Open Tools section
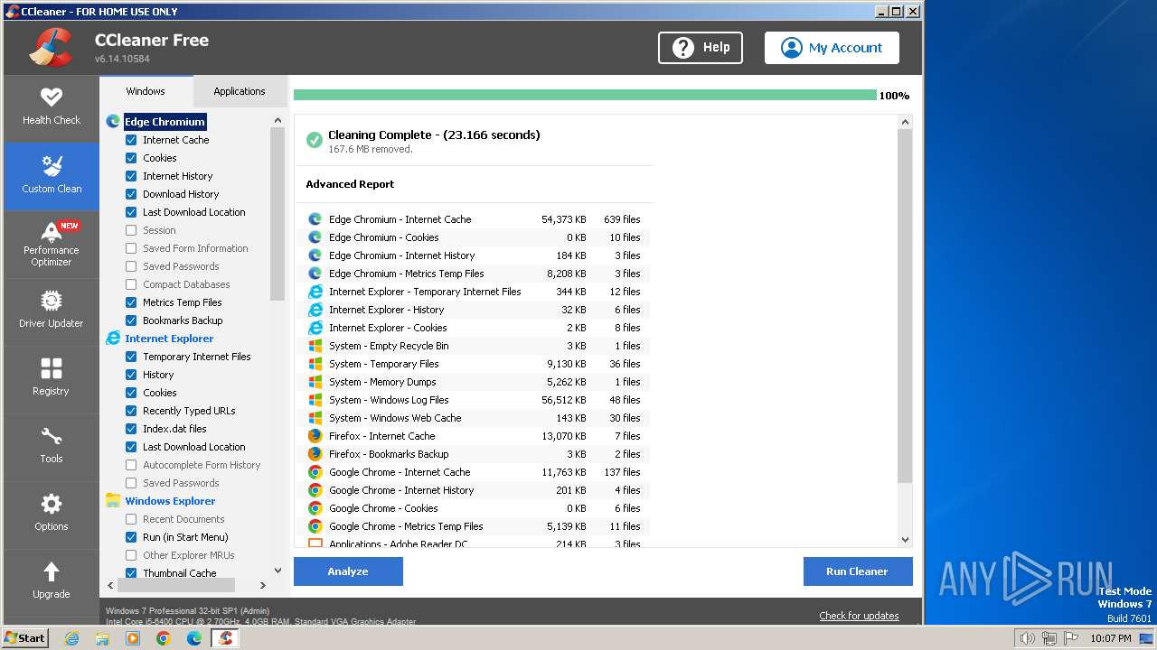This screenshot has height=650, width=1157. pos(52,447)
